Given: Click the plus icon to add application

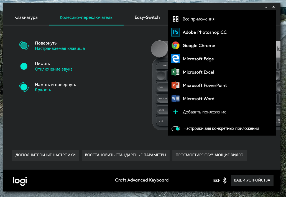Looking at the screenshot, I should coord(175,112).
